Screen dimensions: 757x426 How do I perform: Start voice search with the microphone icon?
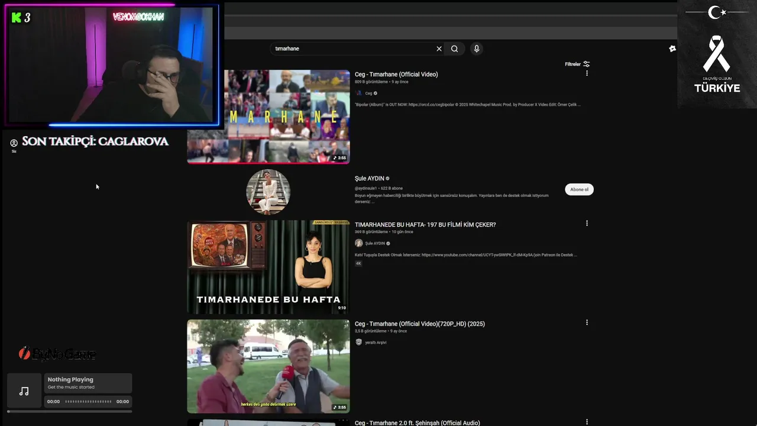click(477, 49)
